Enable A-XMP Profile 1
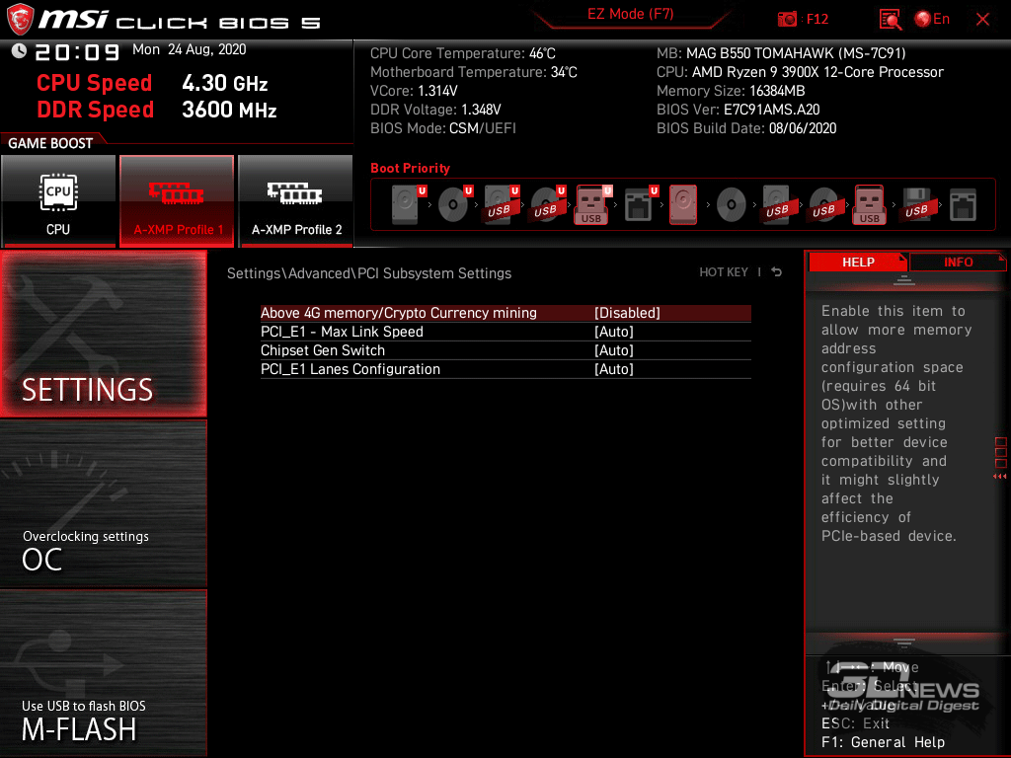Screen dimensions: 1011x758 177,200
